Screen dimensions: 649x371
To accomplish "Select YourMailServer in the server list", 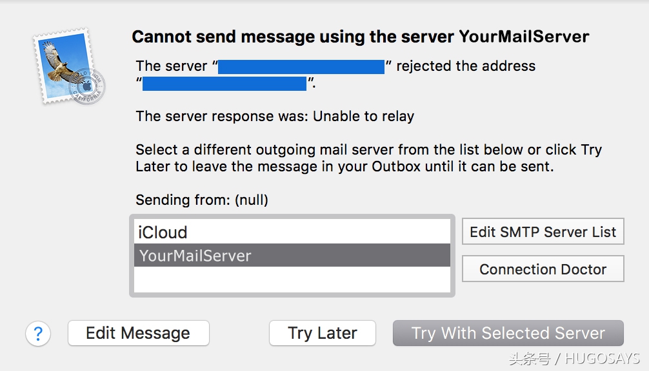I will tap(292, 256).
